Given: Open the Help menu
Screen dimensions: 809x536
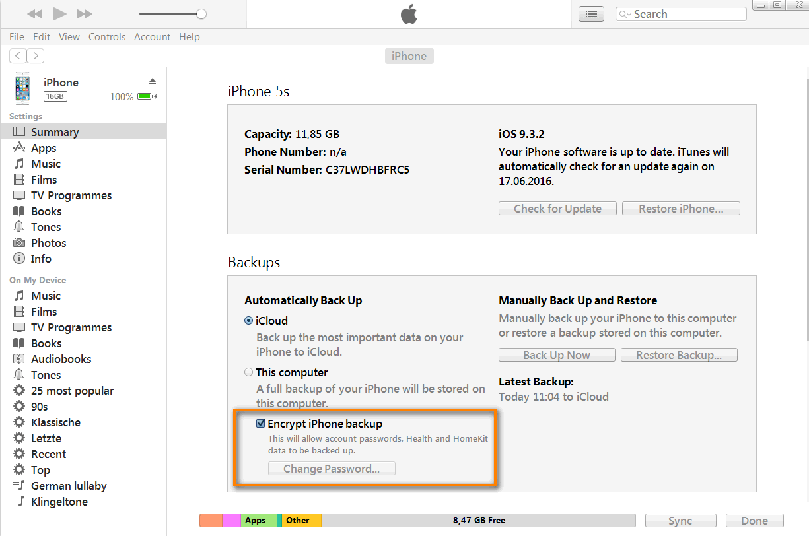Looking at the screenshot, I should pyautogui.click(x=190, y=37).
